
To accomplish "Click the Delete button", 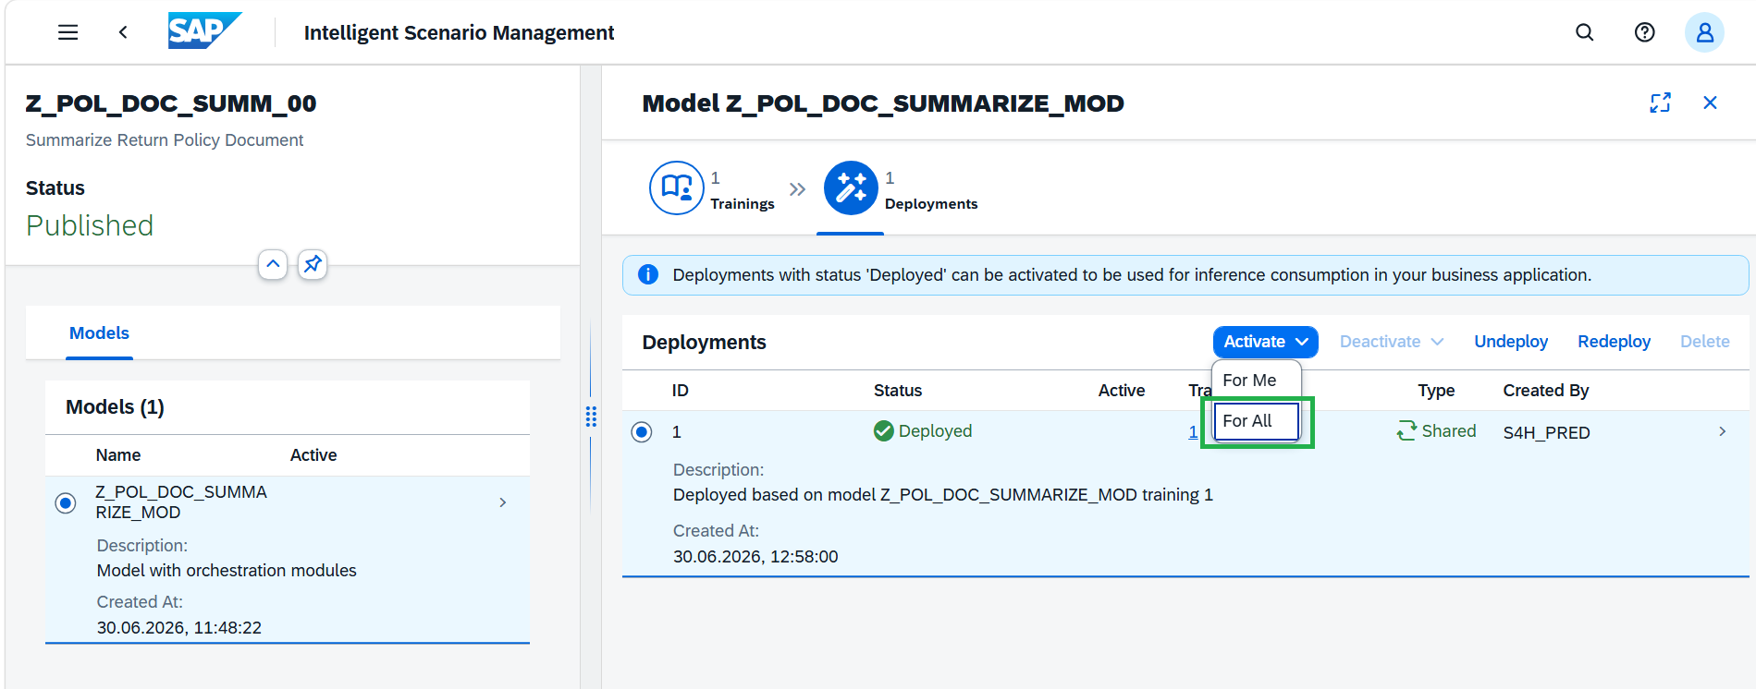I will click(1704, 342).
